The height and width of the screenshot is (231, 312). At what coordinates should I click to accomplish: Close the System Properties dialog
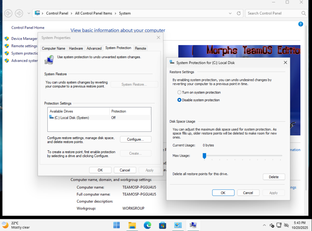(158, 38)
